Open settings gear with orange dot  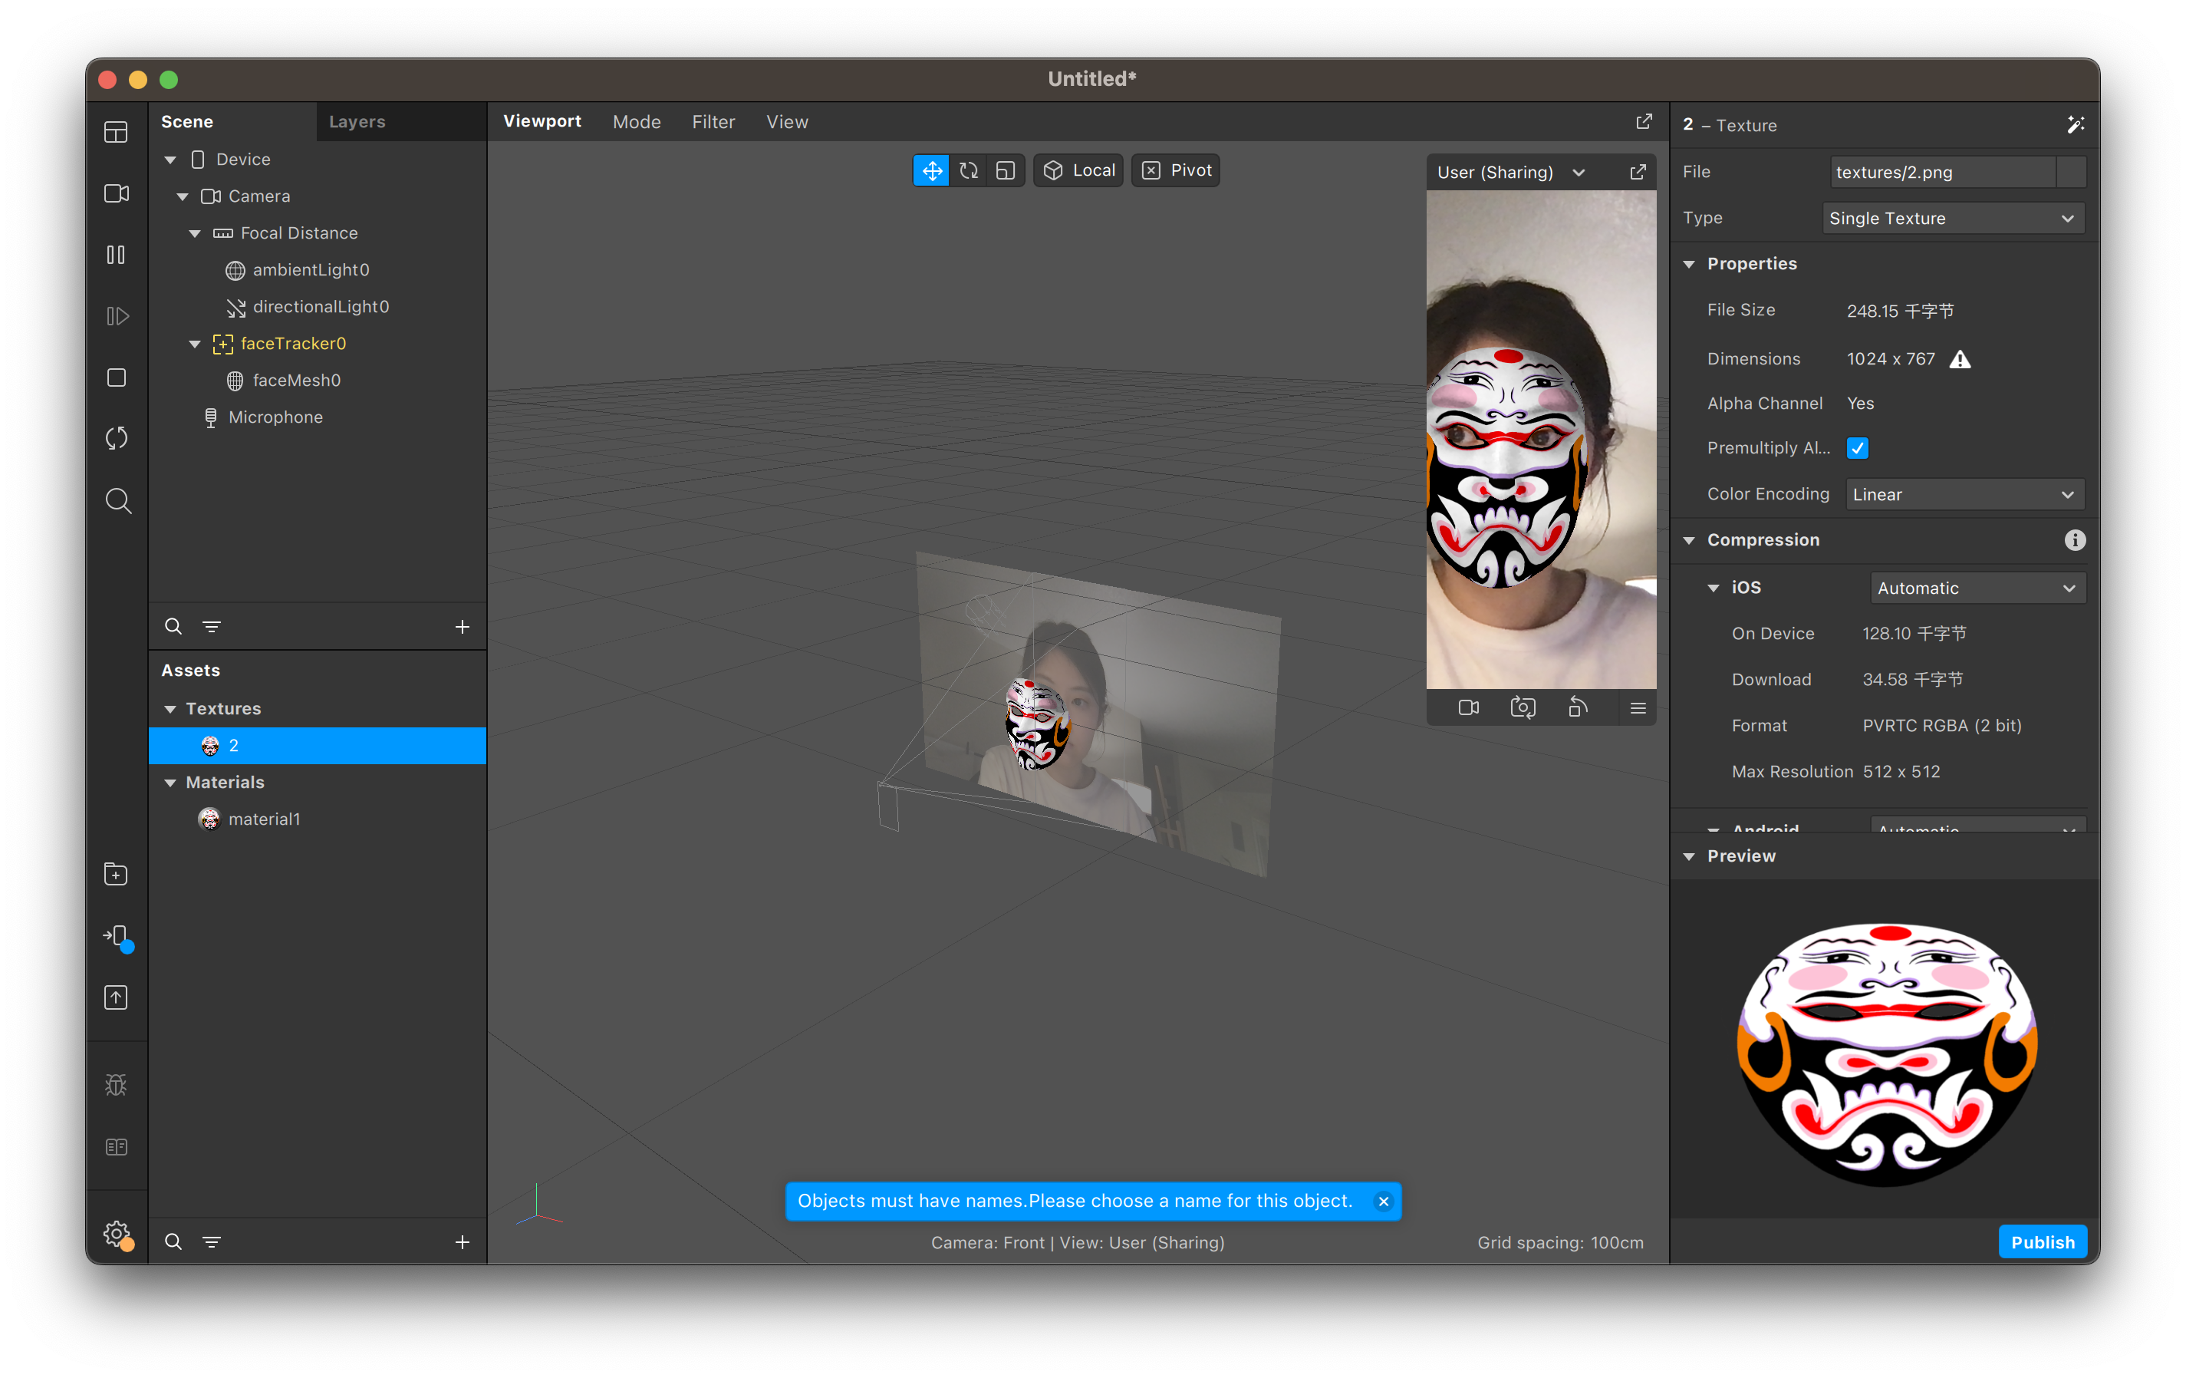tap(118, 1235)
